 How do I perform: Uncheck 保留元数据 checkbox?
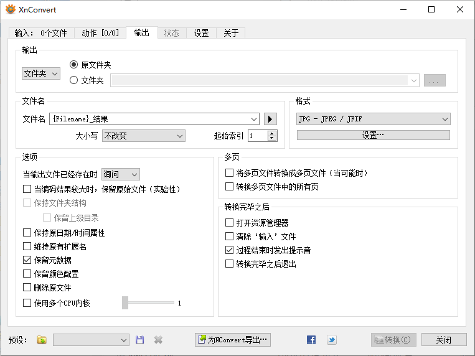27,260
